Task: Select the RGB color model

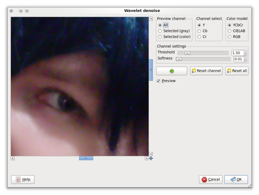Action: coord(230,37)
